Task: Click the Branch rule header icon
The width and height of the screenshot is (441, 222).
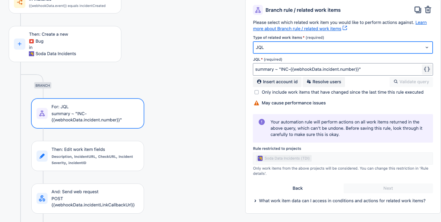Action: pyautogui.click(x=258, y=10)
